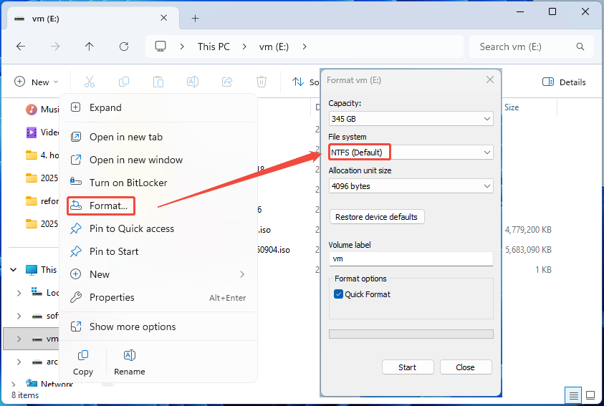Choose Pin to Start
This screenshot has width=604, height=406.
(158, 251)
